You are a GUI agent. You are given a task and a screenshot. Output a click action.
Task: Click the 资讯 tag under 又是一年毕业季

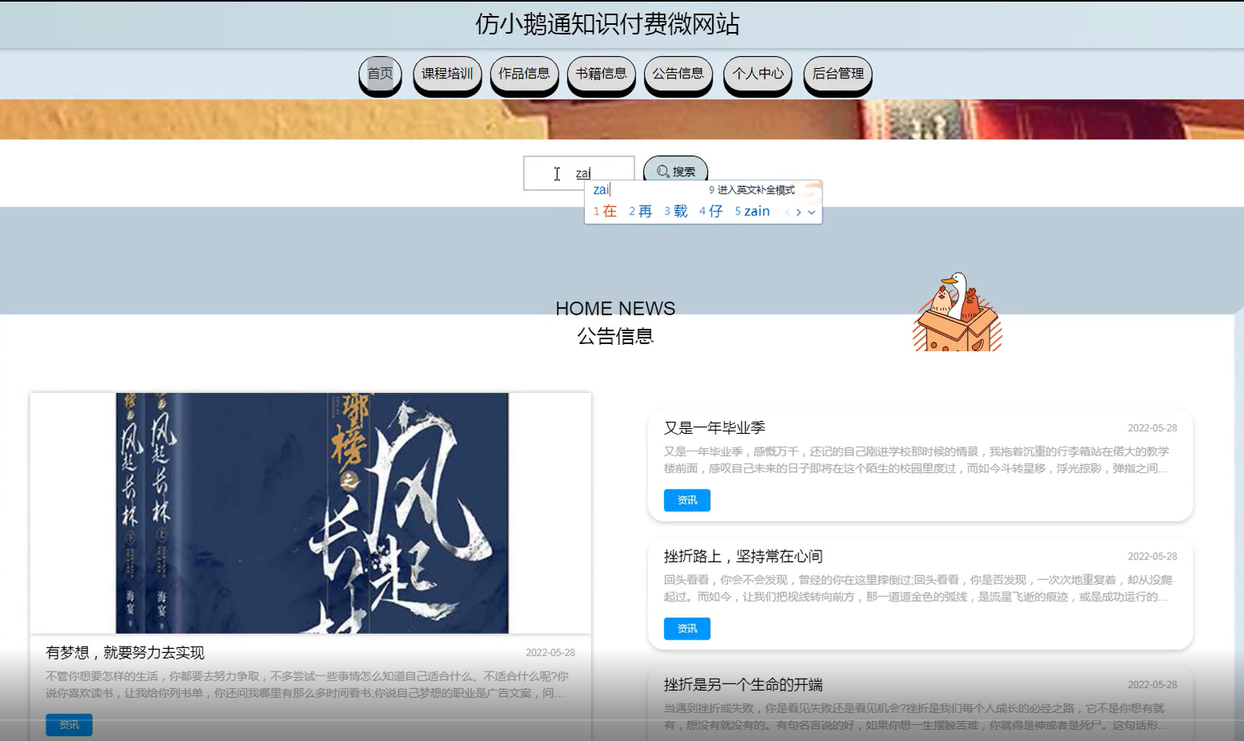[686, 500]
